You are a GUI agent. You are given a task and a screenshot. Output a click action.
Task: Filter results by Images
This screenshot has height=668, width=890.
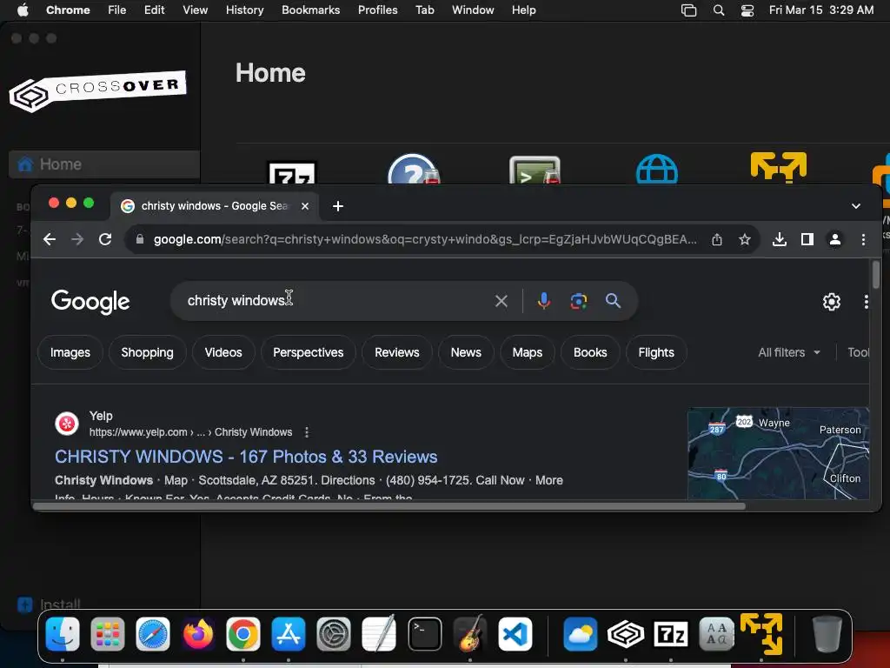(x=70, y=352)
